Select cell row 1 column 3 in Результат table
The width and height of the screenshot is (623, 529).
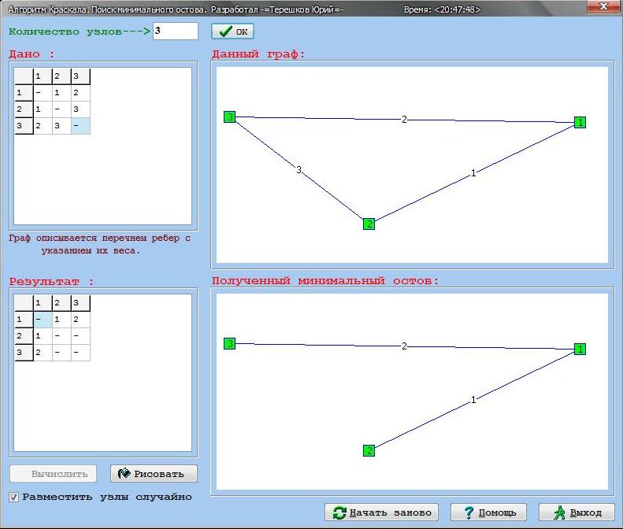80,320
